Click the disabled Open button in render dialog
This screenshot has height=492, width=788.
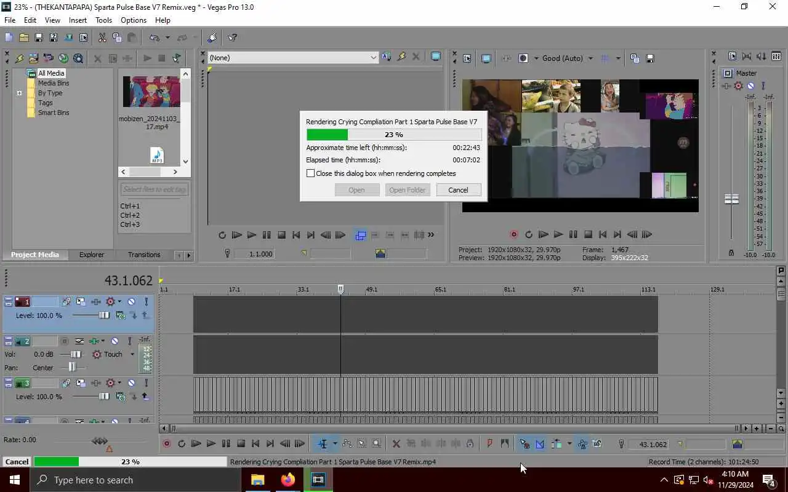pos(356,190)
